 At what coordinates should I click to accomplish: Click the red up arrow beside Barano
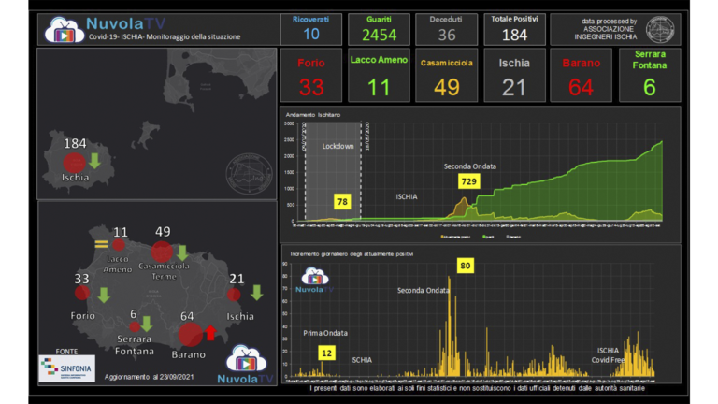[x=209, y=332]
